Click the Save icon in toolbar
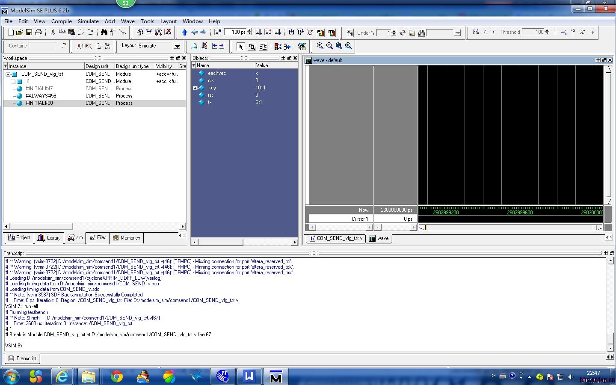 (x=29, y=33)
